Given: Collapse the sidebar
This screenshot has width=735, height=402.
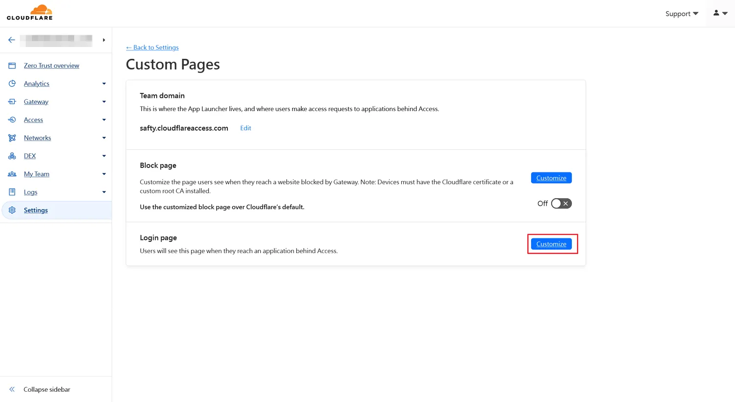Looking at the screenshot, I should pos(47,389).
